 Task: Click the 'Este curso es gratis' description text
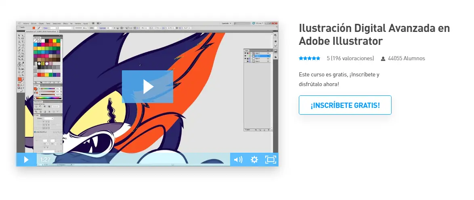click(339, 79)
